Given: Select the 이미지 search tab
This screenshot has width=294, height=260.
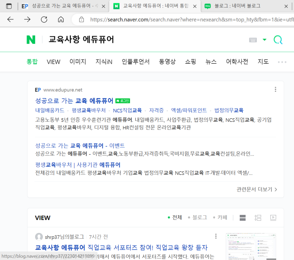Looking at the screenshot, I should (x=78, y=61).
